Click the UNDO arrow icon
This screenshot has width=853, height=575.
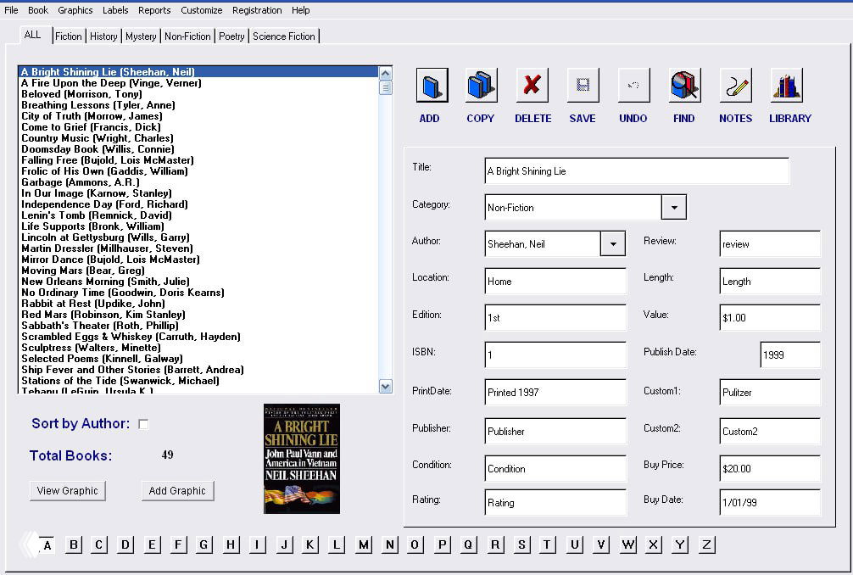(x=633, y=86)
